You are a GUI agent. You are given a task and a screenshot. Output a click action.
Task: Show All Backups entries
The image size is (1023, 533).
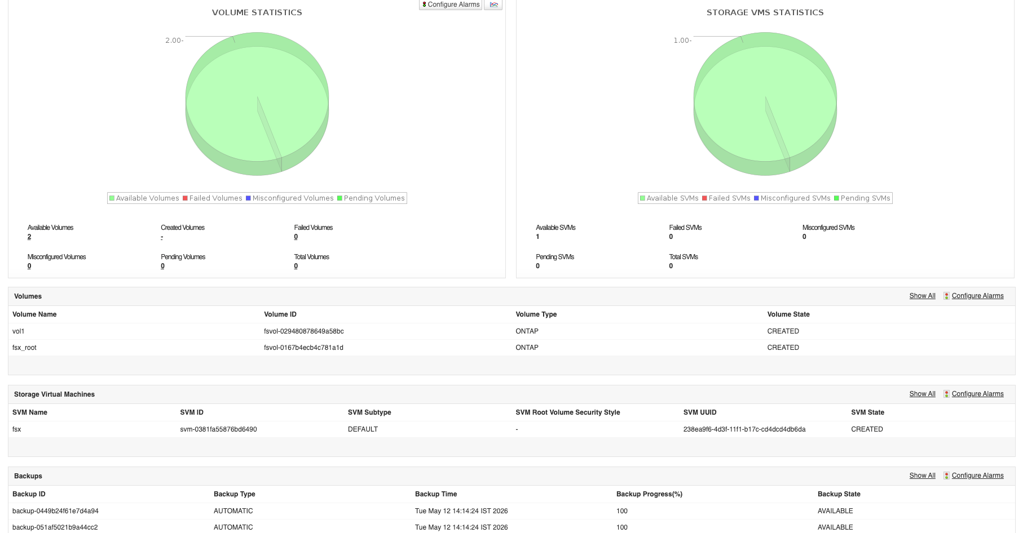[x=922, y=476]
